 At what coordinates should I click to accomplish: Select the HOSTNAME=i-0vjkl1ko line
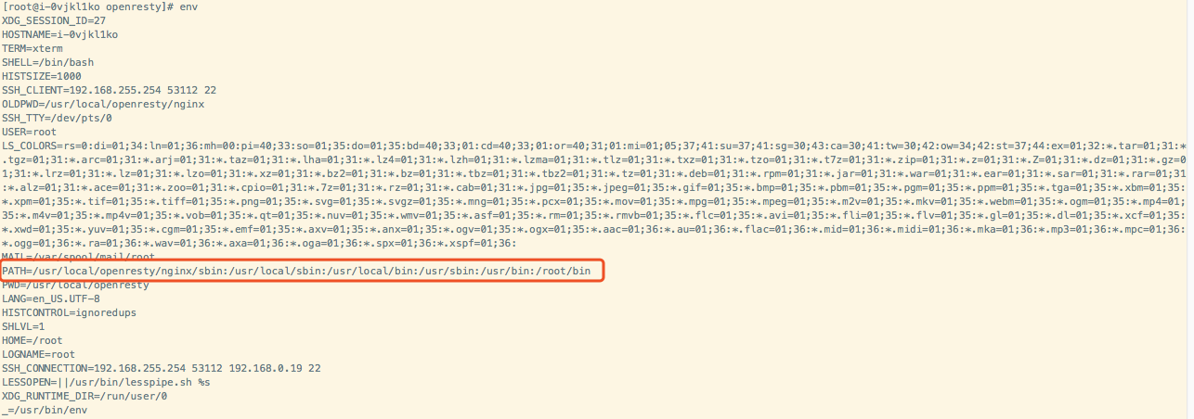click(x=59, y=34)
